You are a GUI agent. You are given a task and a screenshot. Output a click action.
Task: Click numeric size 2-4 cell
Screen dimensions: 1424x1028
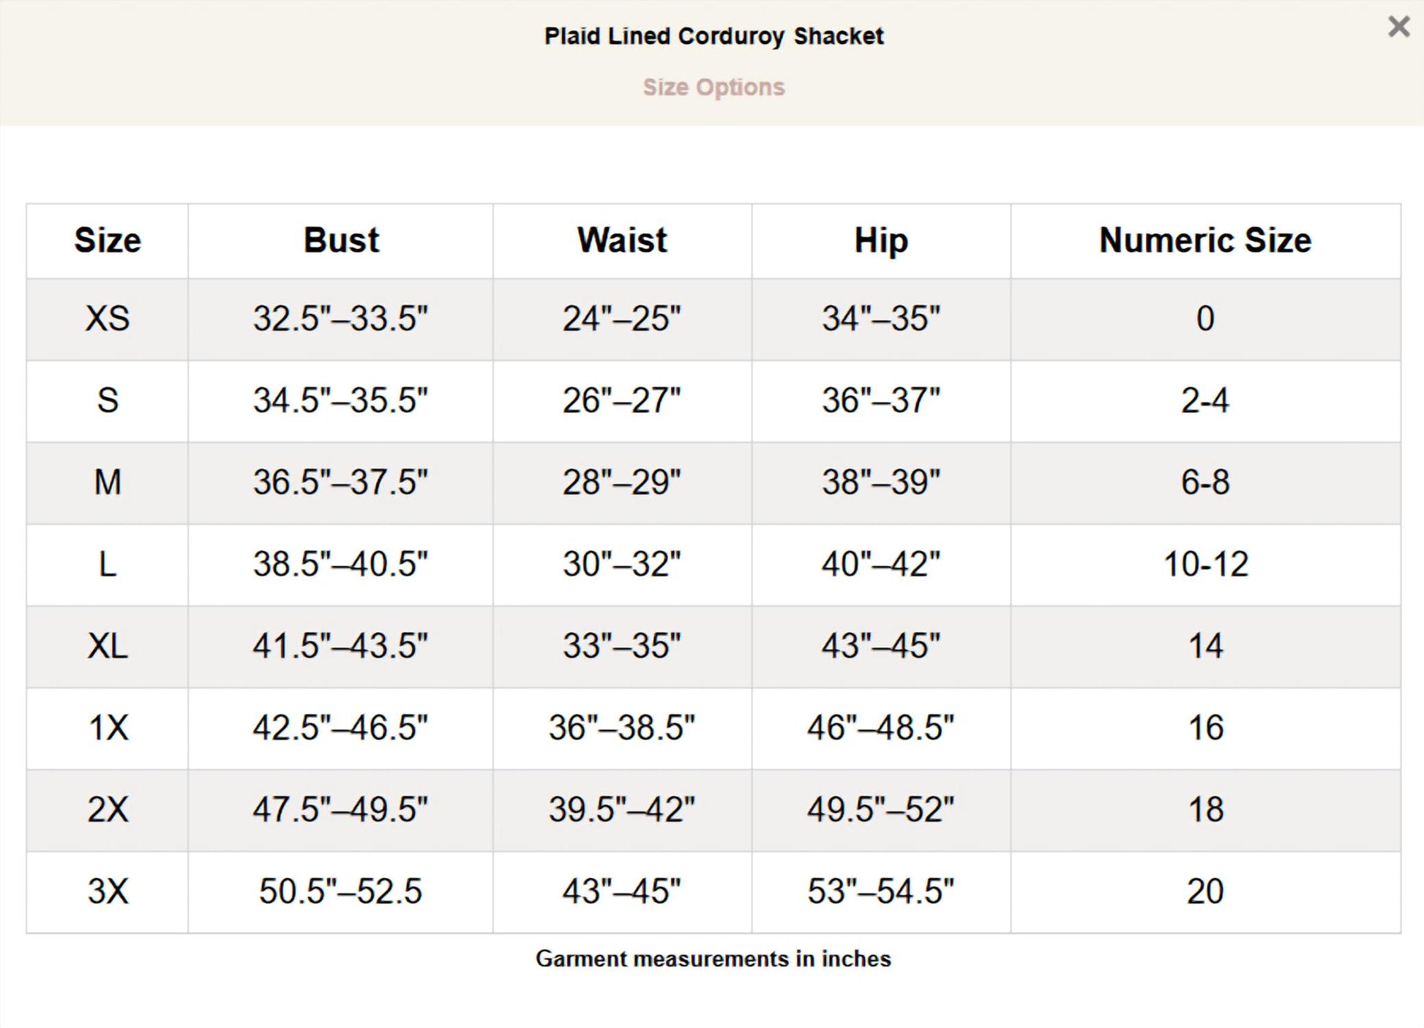click(1205, 401)
